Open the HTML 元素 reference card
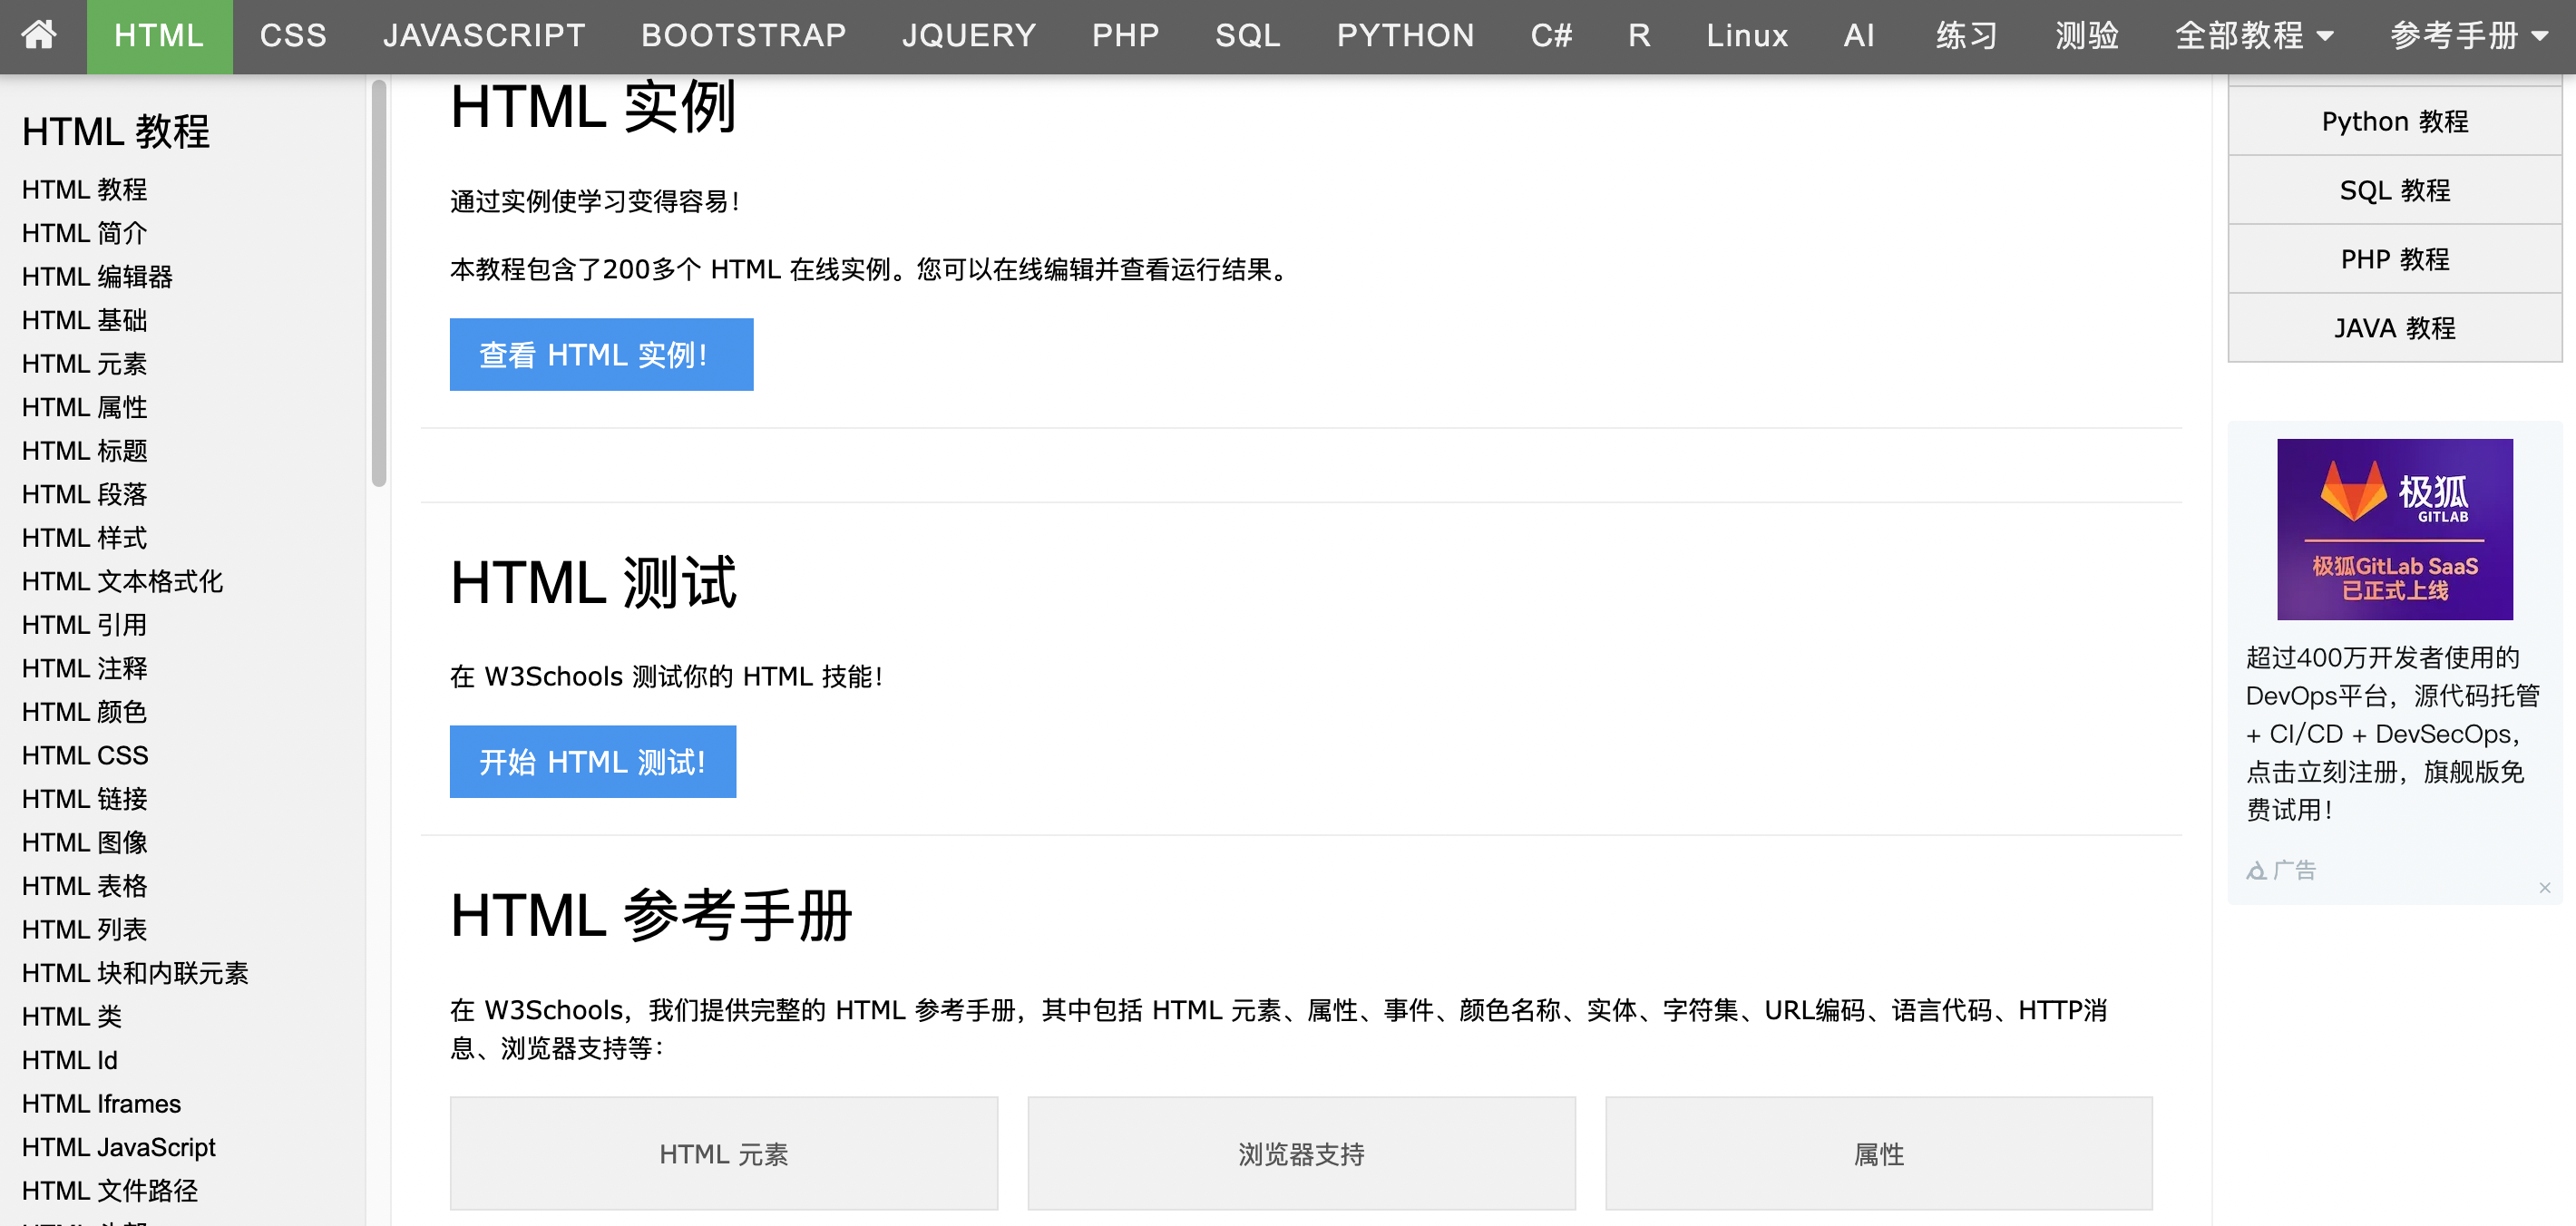This screenshot has height=1226, width=2576. point(724,1154)
